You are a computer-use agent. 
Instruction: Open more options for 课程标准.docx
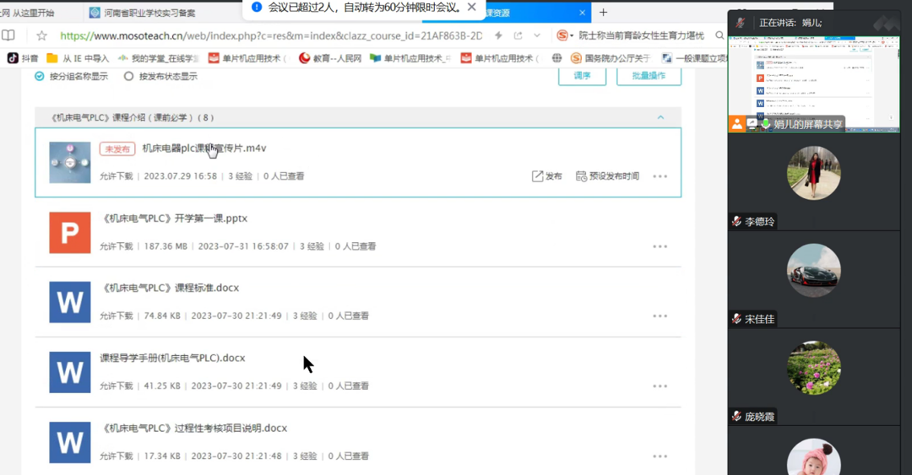coord(660,316)
